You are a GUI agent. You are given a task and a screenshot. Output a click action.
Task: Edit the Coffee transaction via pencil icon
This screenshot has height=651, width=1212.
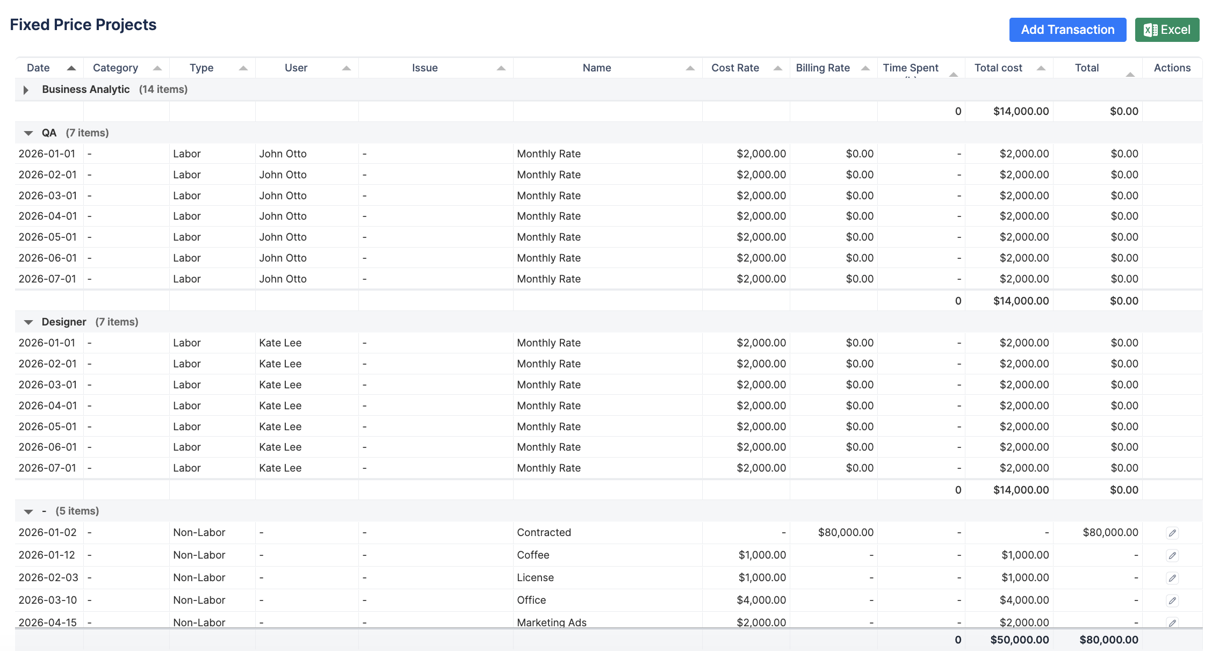coord(1172,555)
